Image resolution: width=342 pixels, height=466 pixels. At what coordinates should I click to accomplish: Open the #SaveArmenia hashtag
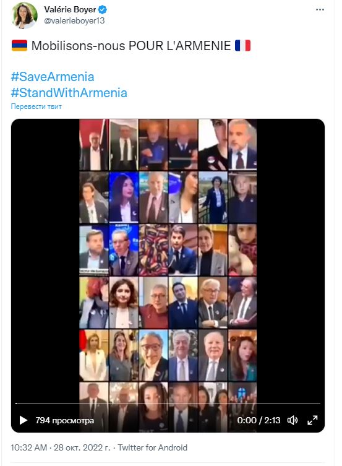(x=53, y=77)
